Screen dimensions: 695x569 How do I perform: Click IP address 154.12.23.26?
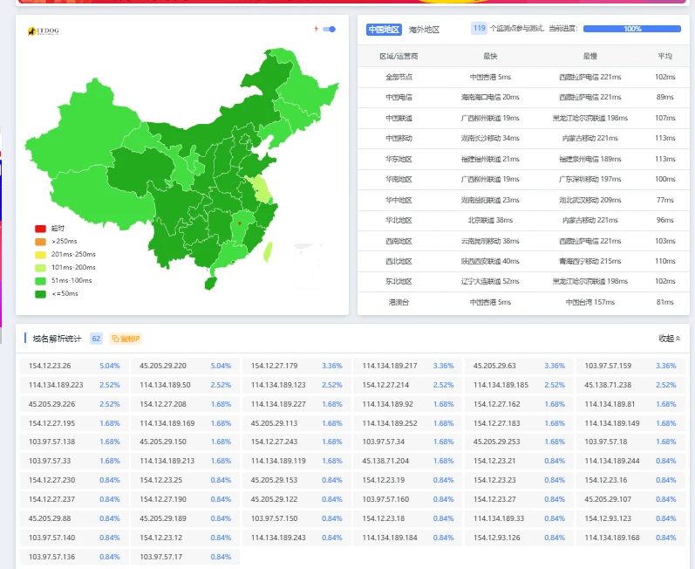tap(50, 366)
